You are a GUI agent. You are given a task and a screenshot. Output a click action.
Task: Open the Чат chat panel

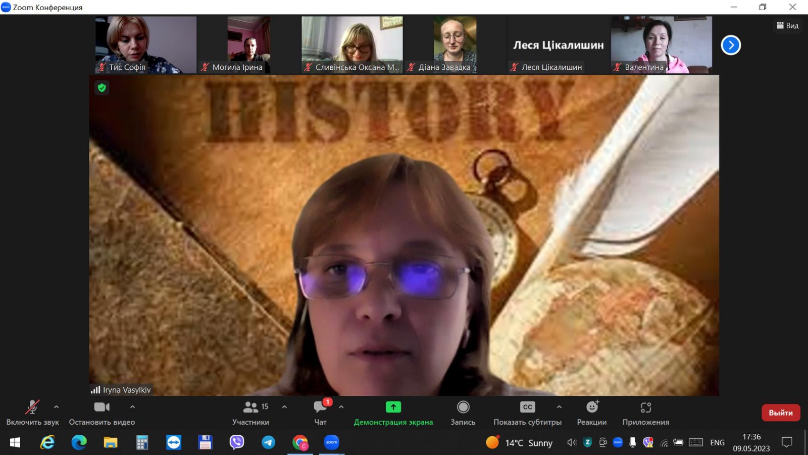(320, 412)
